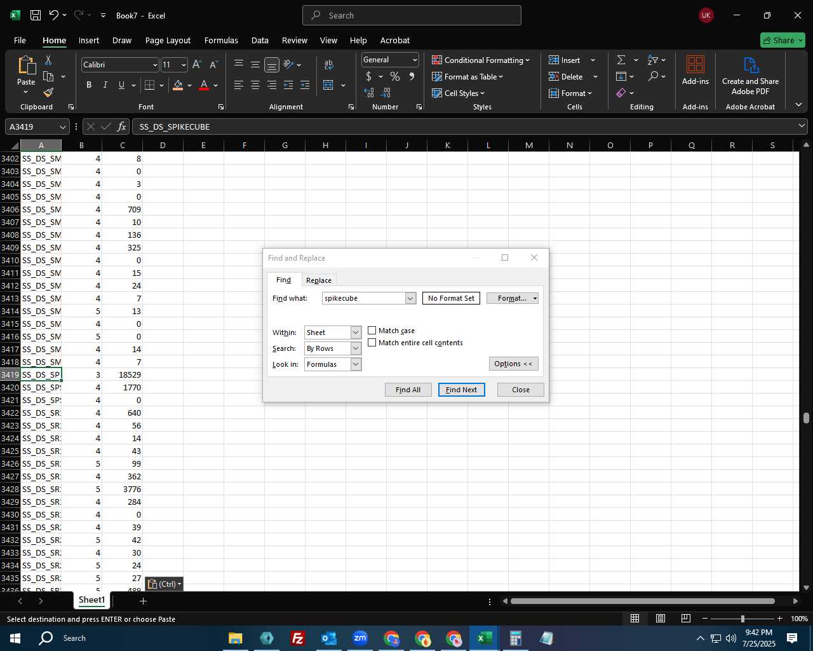
Task: Click the Share button
Action: (x=783, y=40)
